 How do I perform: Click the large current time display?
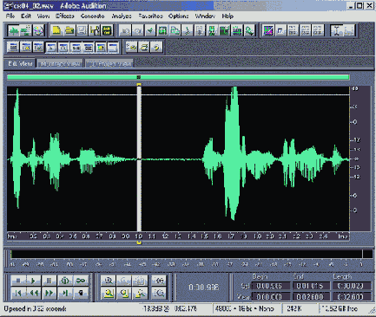pyautogui.click(x=203, y=288)
